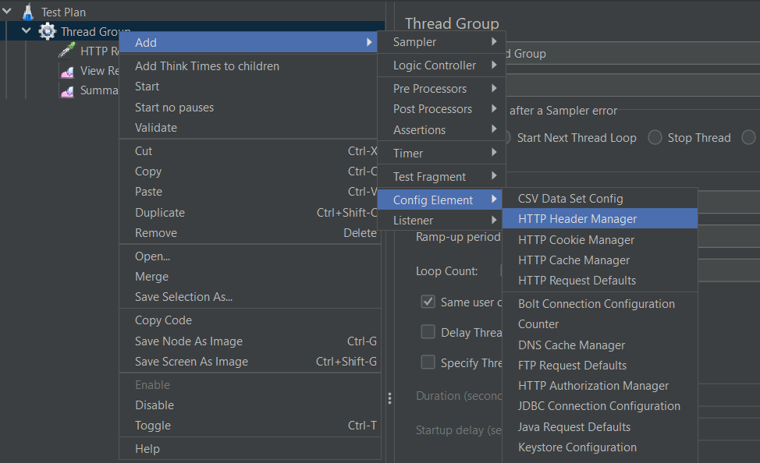Screen dimensions: 760x463
Task: Add a Bolt Connection Configuration
Action: [x=600, y=304]
